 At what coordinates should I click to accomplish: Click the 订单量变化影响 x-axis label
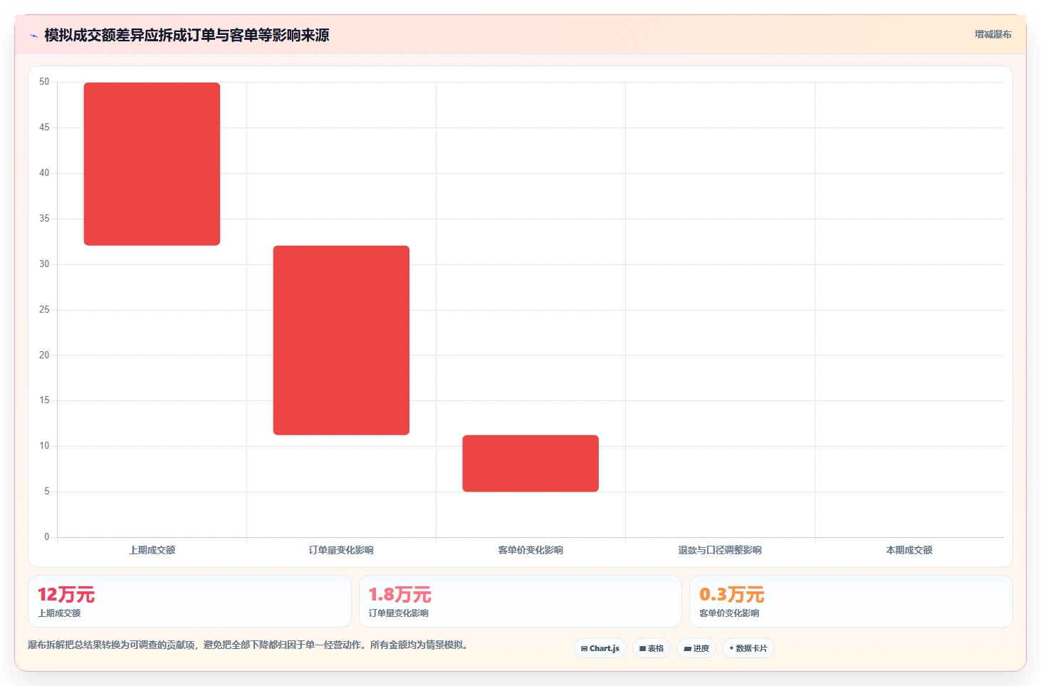click(341, 550)
